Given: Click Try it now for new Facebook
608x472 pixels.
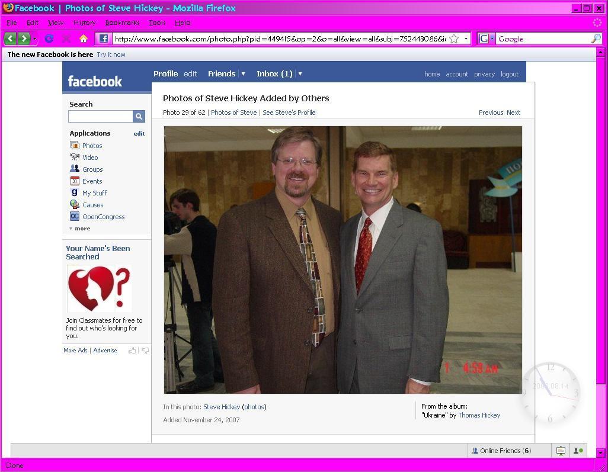Looking at the screenshot, I should pos(111,54).
